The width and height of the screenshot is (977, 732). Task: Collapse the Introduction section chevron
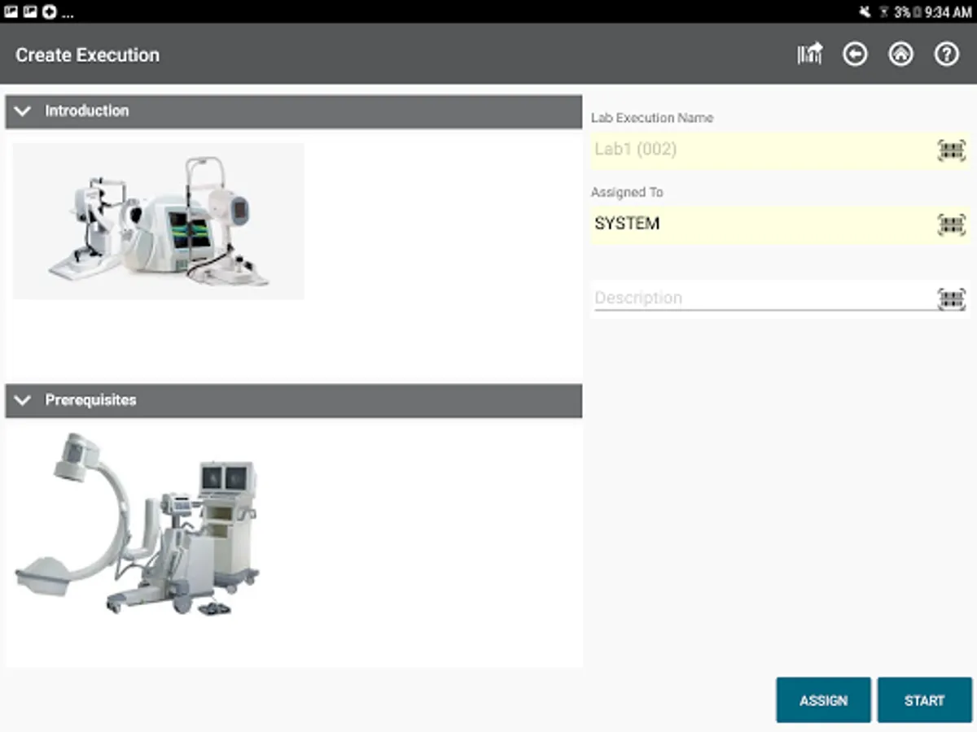tap(23, 111)
